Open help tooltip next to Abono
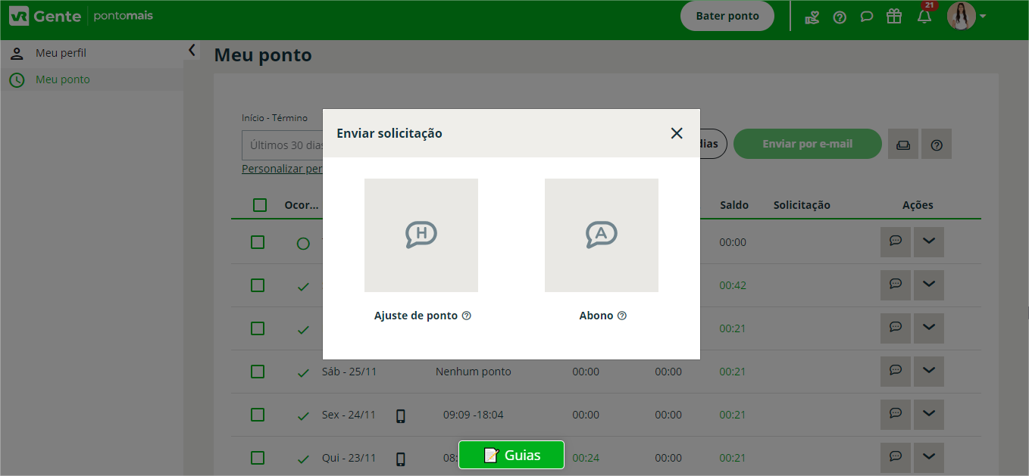Screen dimensions: 1029x476 point(622,316)
